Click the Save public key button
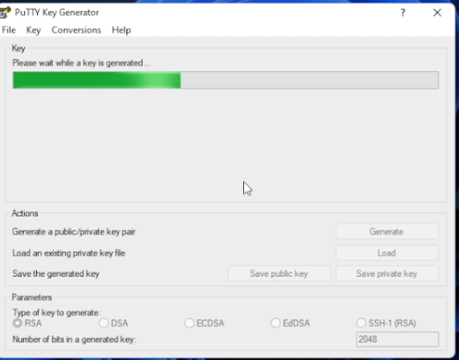 point(279,273)
